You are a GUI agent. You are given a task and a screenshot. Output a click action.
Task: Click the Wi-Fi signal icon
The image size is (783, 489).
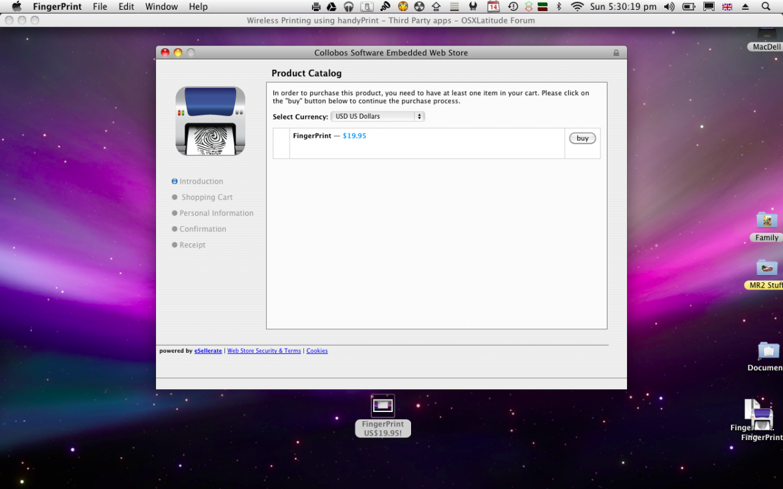click(x=577, y=7)
